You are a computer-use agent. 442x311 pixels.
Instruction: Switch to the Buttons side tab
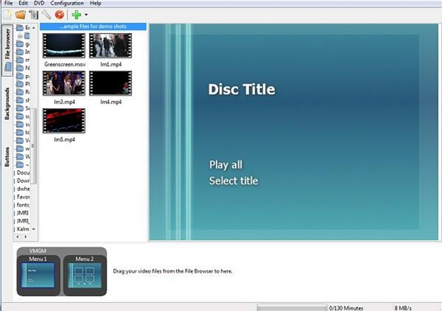click(x=7, y=157)
